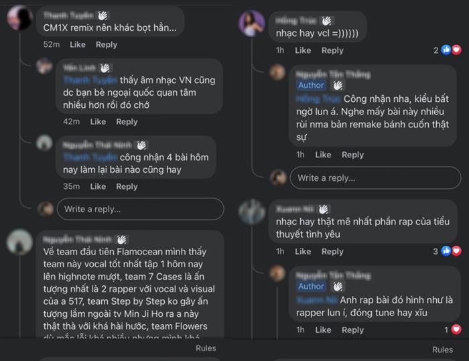Click Author badge on "Công nhận nha" reply
This screenshot has width=469, height=361.
[x=312, y=86]
